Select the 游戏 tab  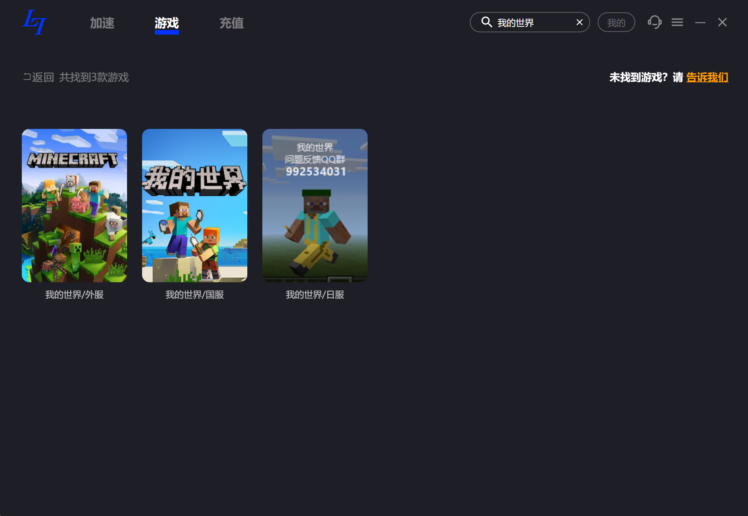tap(167, 23)
